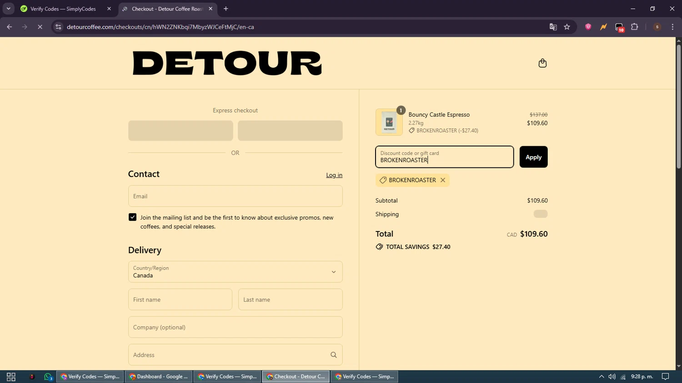Open the notifications center icon
This screenshot has height=383, width=682.
(x=665, y=377)
